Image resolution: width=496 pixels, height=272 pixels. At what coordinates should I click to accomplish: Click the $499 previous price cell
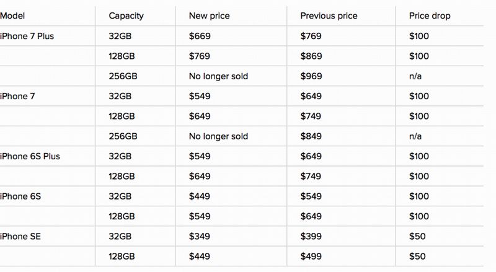pos(311,257)
